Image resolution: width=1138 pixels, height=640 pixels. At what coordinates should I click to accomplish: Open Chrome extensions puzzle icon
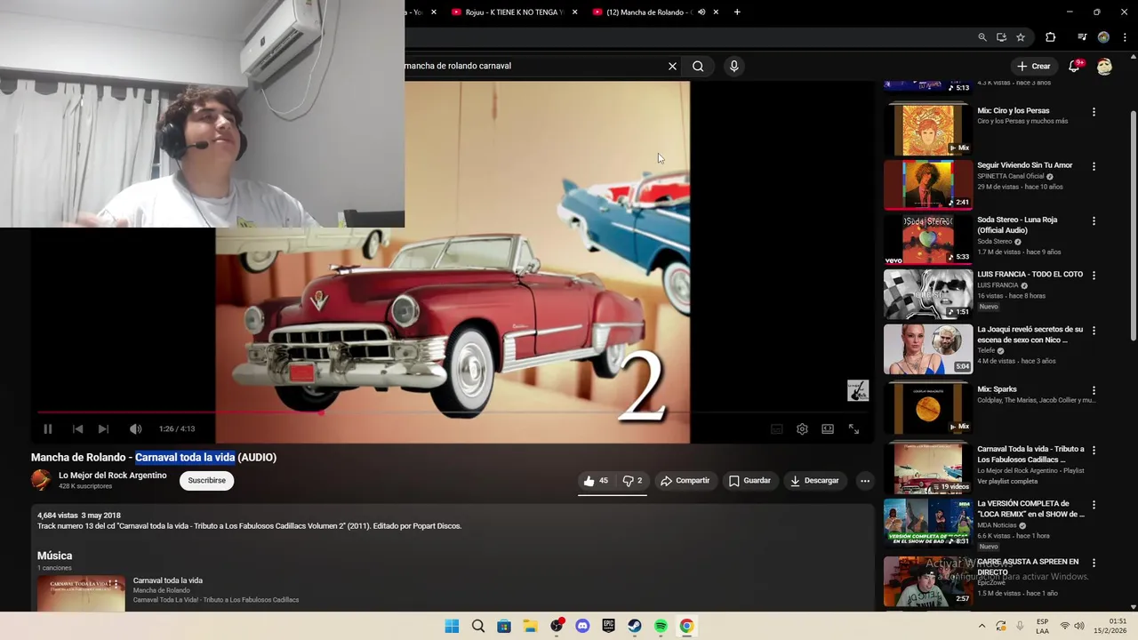1051,37
